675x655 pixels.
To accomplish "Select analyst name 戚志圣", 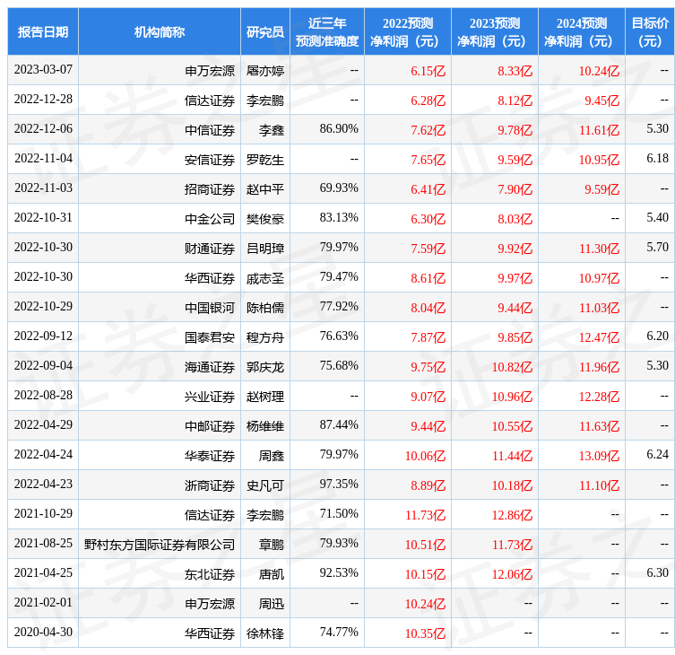I will 265,278.
